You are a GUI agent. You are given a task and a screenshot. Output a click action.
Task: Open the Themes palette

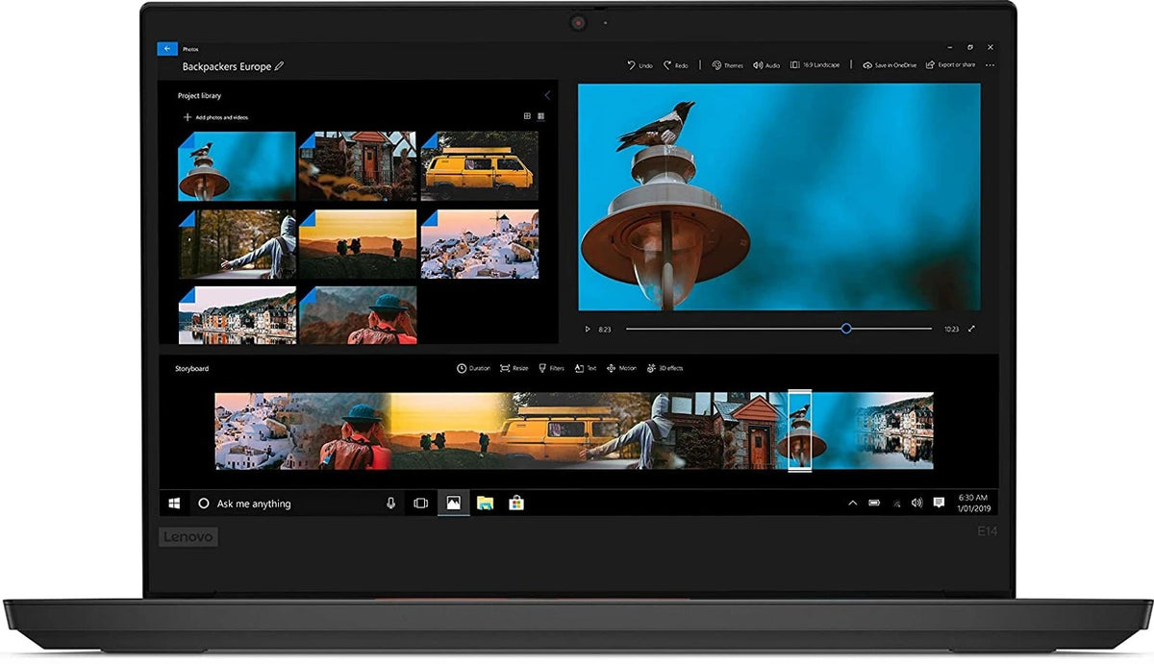pyautogui.click(x=727, y=65)
